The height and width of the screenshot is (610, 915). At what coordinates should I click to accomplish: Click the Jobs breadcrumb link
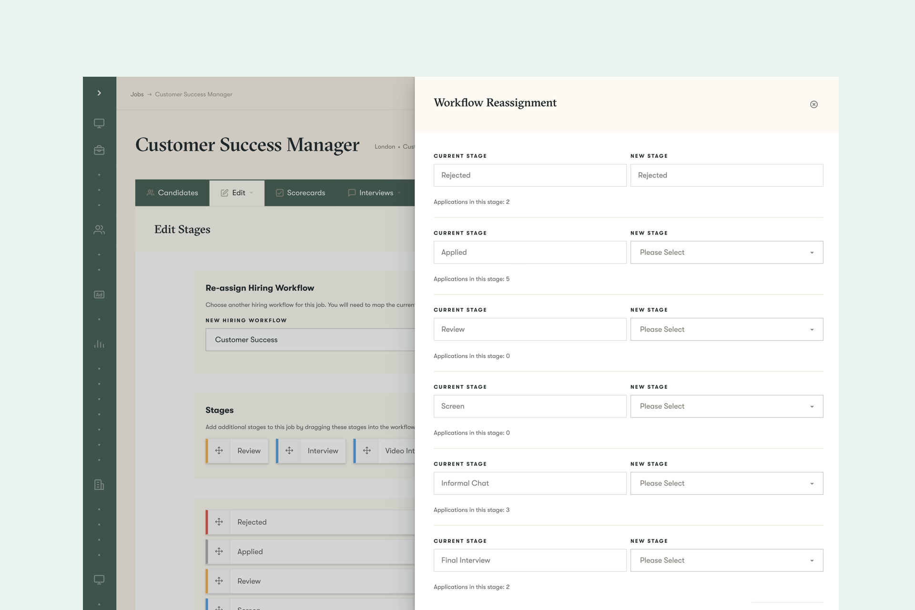click(137, 94)
